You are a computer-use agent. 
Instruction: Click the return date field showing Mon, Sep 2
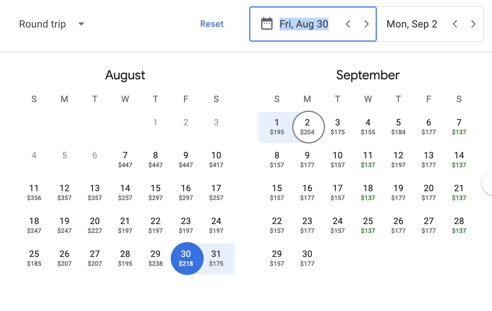412,24
